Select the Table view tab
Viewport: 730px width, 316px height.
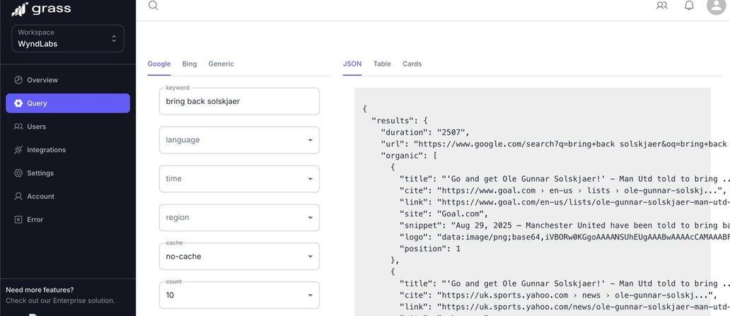click(x=382, y=64)
